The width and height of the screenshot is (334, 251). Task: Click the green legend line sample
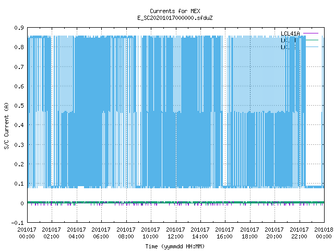pyautogui.click(x=312, y=40)
